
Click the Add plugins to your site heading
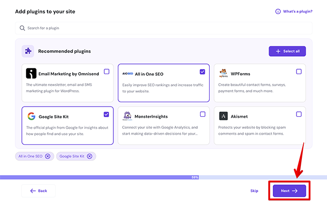[x=45, y=12]
